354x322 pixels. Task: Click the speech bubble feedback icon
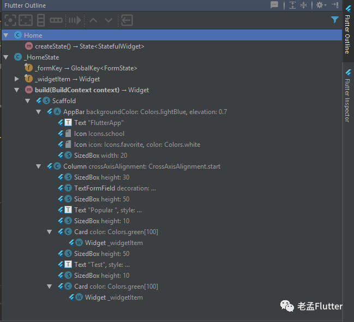pos(274,5)
